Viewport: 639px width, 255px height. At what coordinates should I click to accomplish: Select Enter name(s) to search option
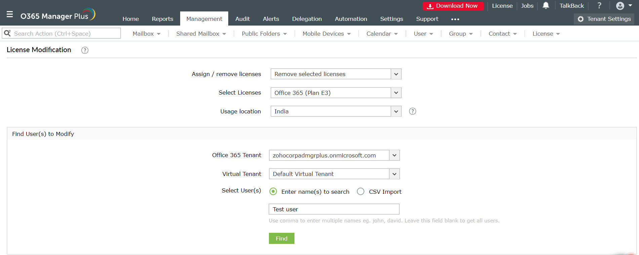[x=273, y=191]
